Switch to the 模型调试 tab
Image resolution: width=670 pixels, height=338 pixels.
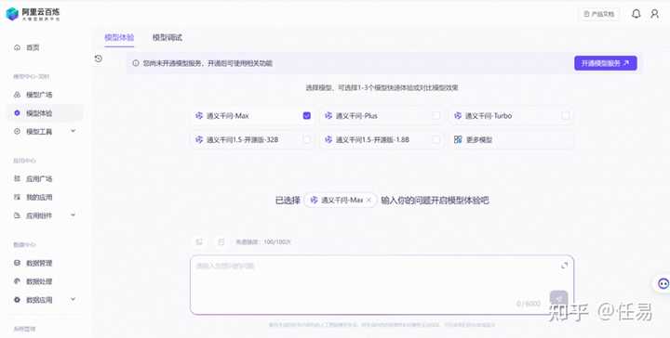167,37
